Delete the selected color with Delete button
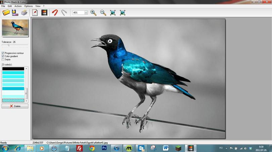This screenshot has height=152, width=272. click(x=15, y=106)
